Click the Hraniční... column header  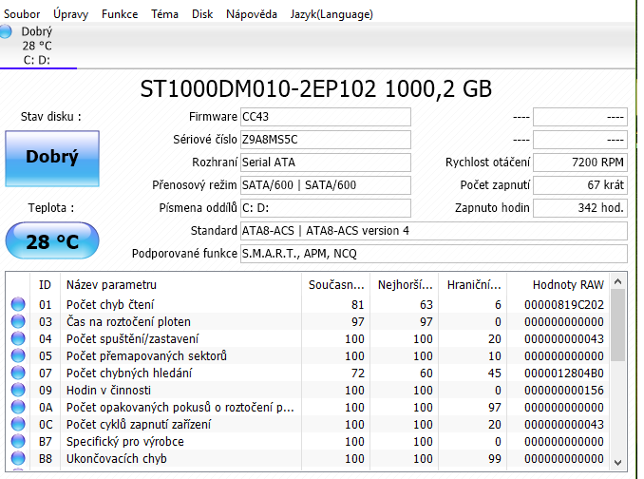(473, 285)
